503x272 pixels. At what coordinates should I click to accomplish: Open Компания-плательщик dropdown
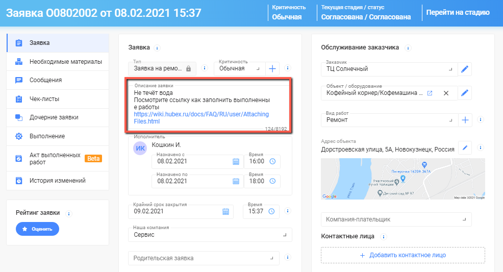click(396, 220)
